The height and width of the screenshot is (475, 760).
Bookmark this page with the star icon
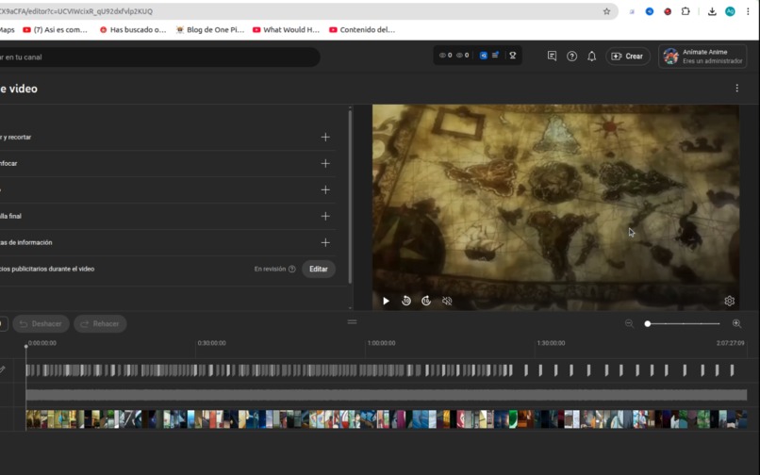pos(606,11)
